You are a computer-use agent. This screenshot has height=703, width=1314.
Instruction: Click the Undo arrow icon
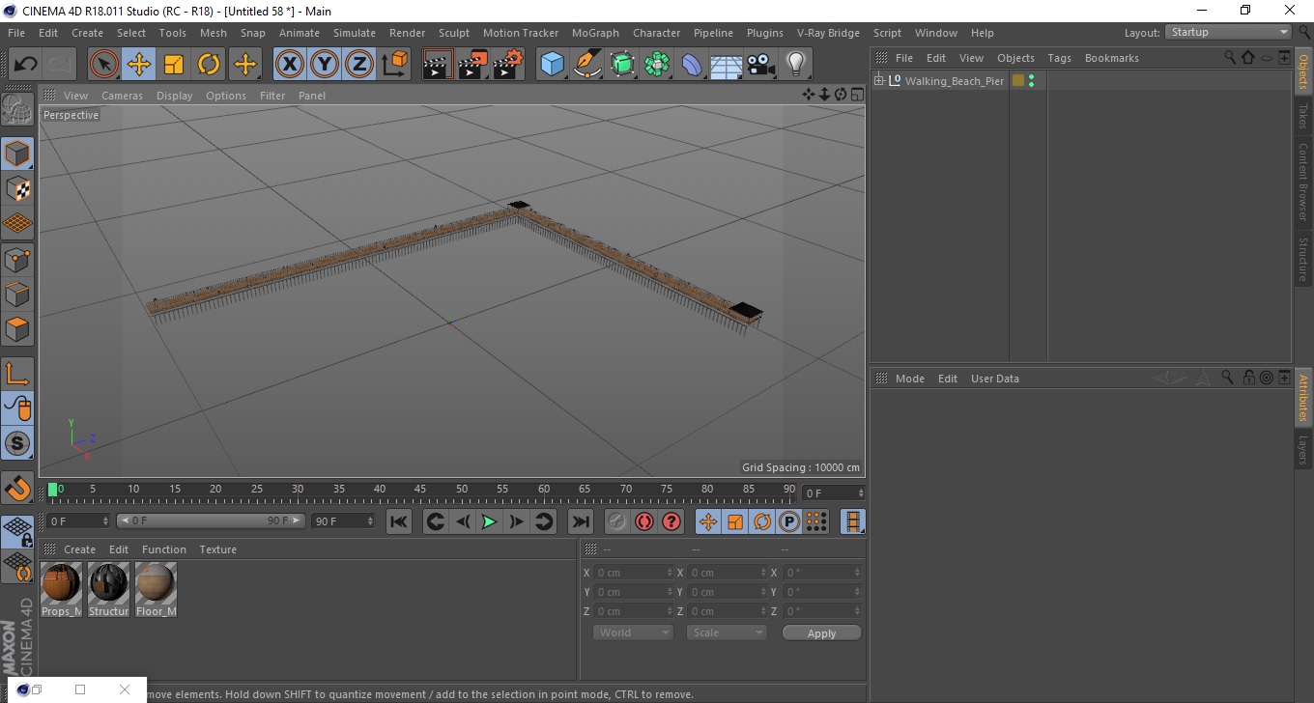tap(26, 65)
